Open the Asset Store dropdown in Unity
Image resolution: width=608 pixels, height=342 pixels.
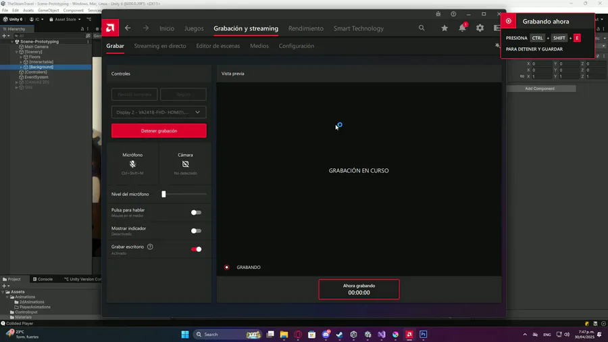pos(65,19)
